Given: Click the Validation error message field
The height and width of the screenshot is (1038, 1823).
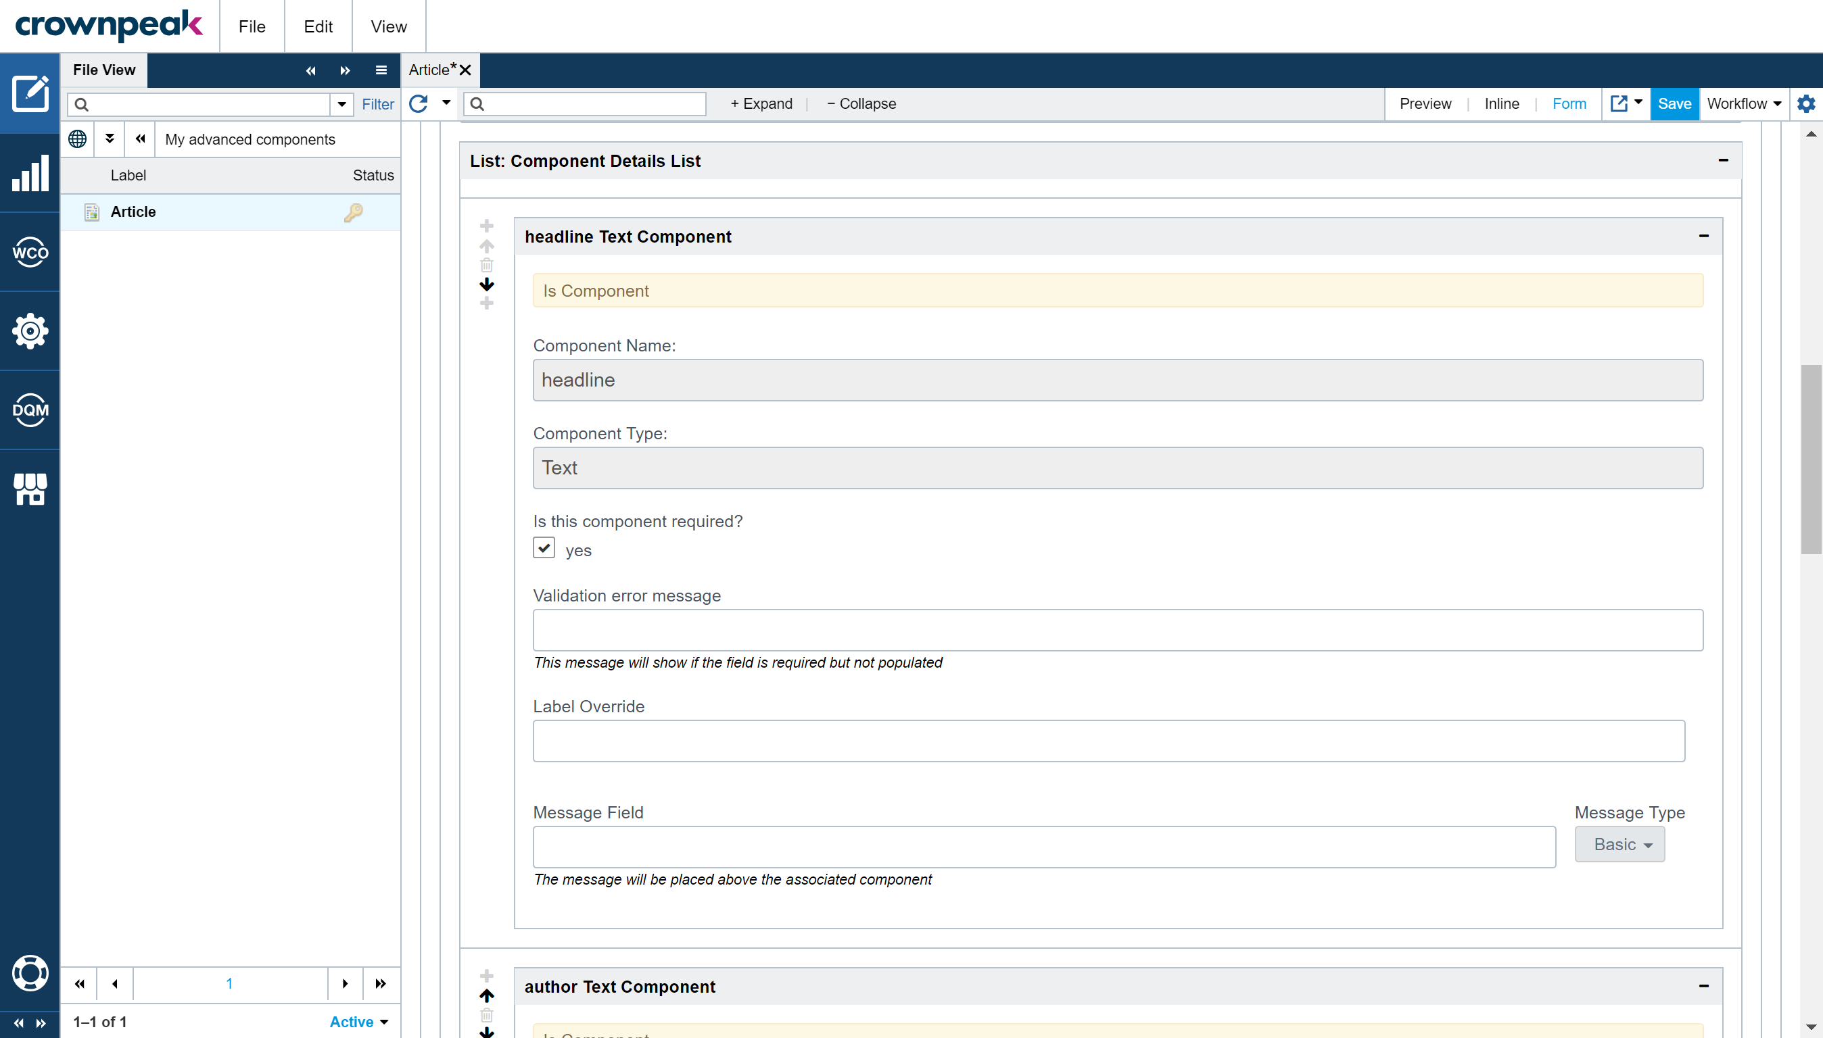Looking at the screenshot, I should (x=1118, y=631).
